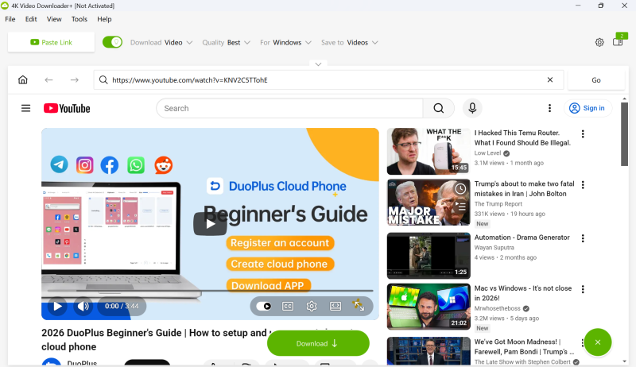Toggle the YouTube autoplay switch
The height and width of the screenshot is (367, 636).
[266, 306]
